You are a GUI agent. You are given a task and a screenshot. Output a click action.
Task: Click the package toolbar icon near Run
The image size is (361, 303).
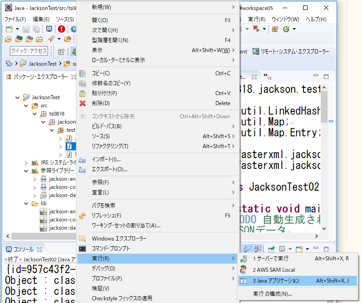coord(275,29)
